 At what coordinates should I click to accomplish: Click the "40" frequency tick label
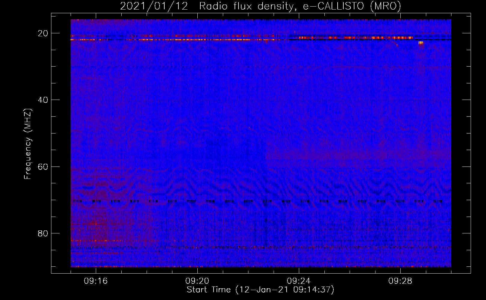(x=43, y=100)
